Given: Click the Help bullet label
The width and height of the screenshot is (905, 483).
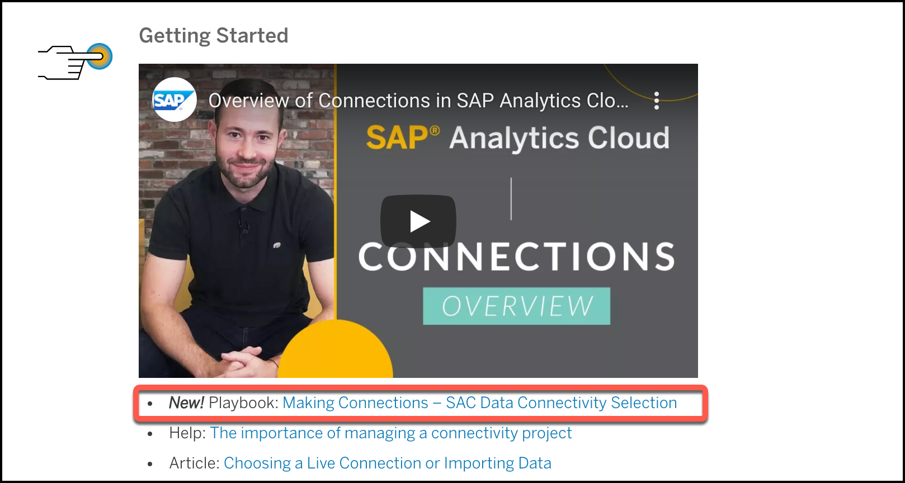Looking at the screenshot, I should coord(186,433).
